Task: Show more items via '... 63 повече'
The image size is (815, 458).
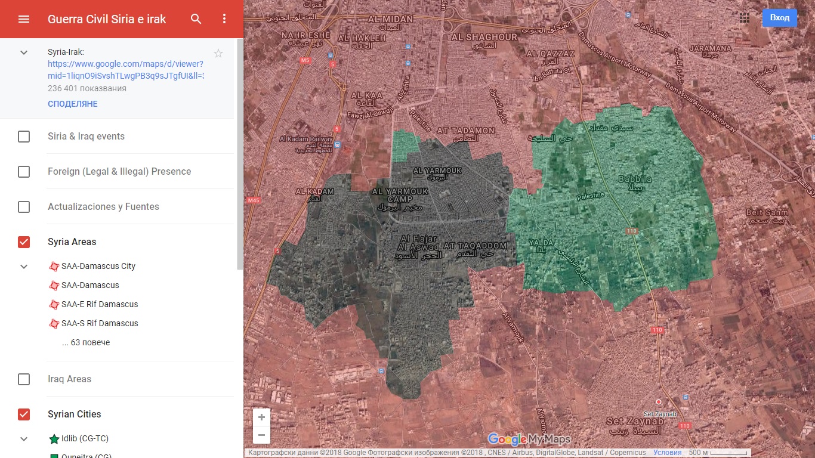Action: tap(86, 342)
